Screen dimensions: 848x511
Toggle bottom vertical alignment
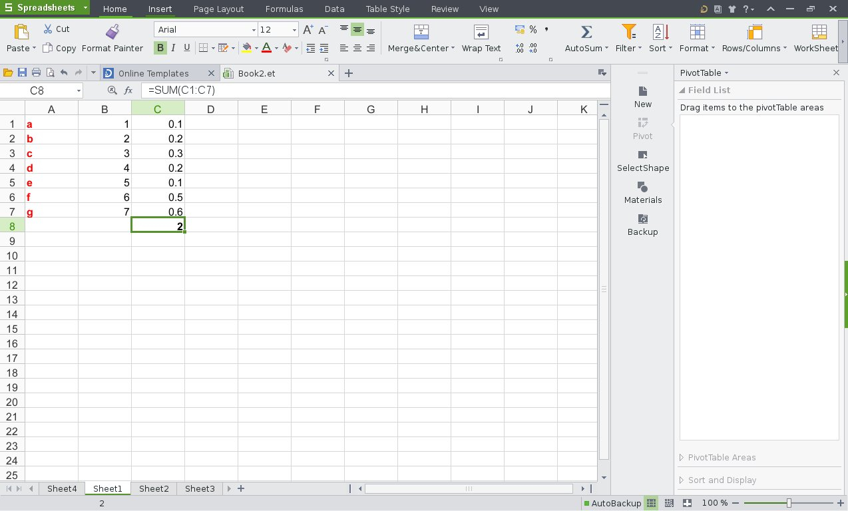coord(371,30)
